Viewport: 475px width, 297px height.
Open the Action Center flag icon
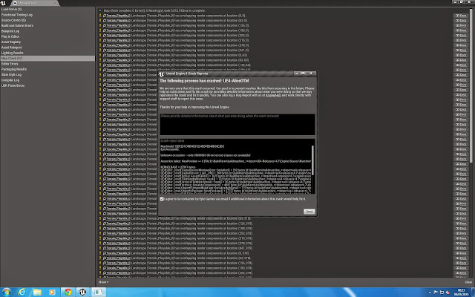tap(436, 293)
